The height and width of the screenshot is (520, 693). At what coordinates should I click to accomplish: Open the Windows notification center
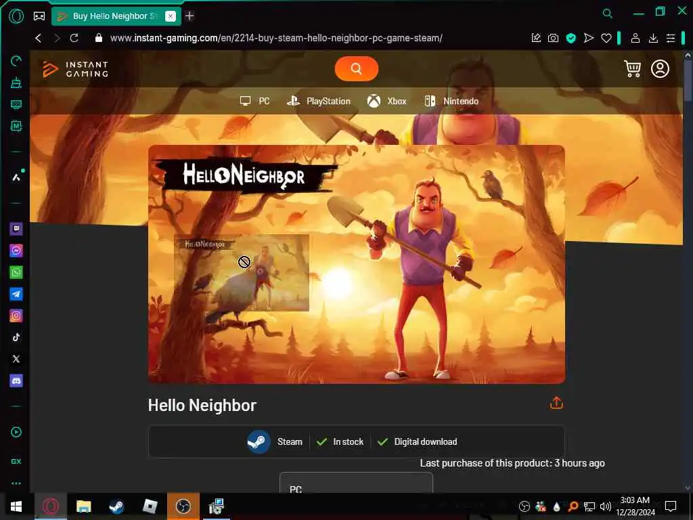click(x=671, y=506)
